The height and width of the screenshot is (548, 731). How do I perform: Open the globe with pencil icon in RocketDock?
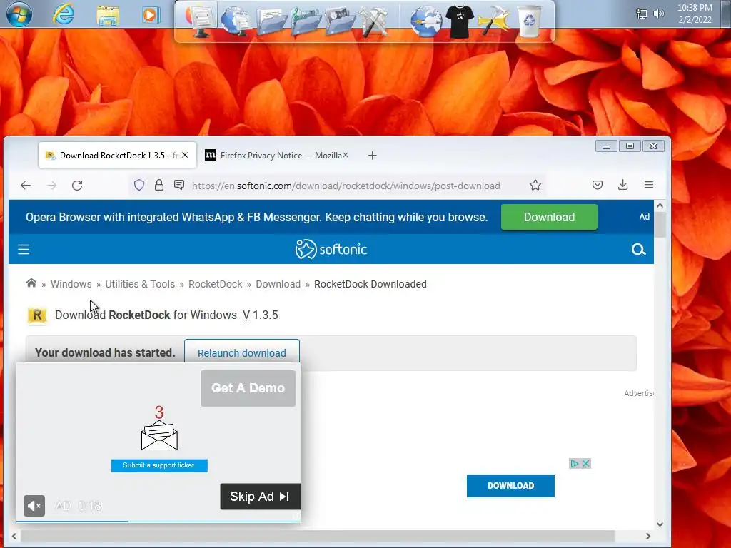click(x=425, y=21)
